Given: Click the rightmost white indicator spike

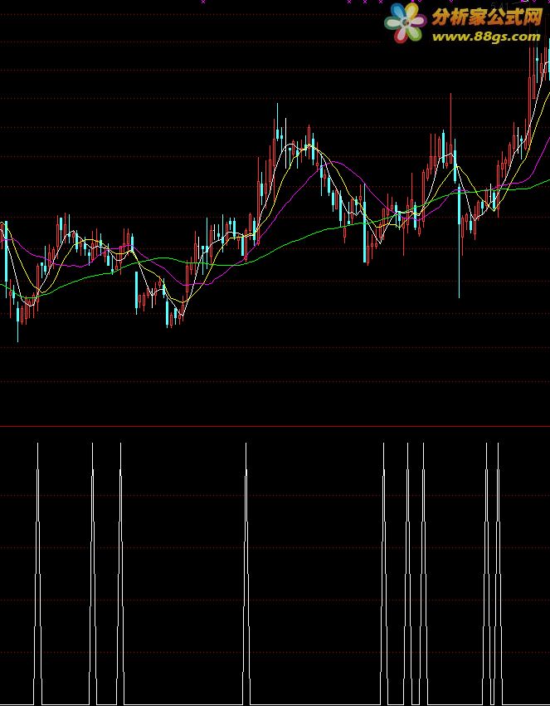Looking at the screenshot, I should point(498,573).
